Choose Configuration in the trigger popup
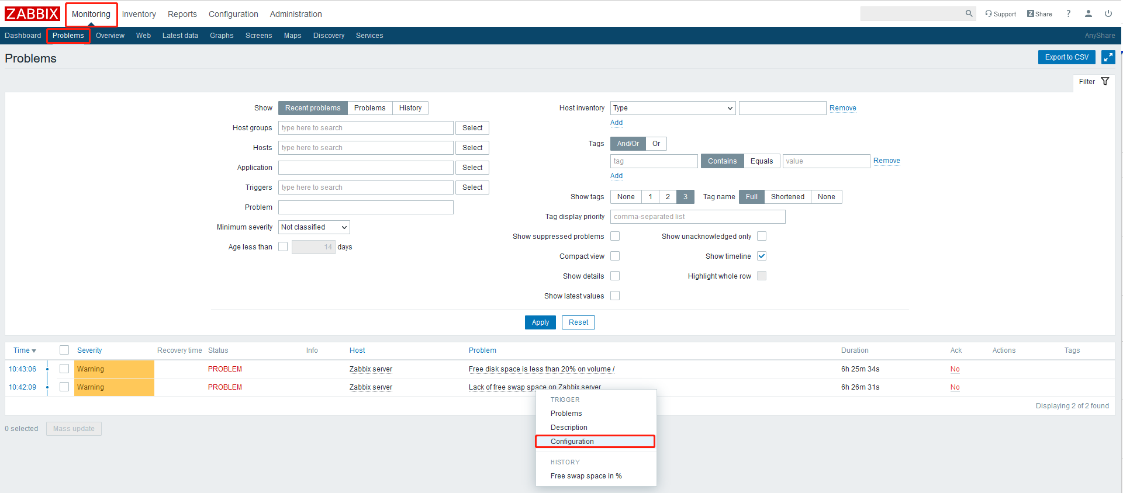Image resolution: width=1123 pixels, height=493 pixels. click(596, 442)
